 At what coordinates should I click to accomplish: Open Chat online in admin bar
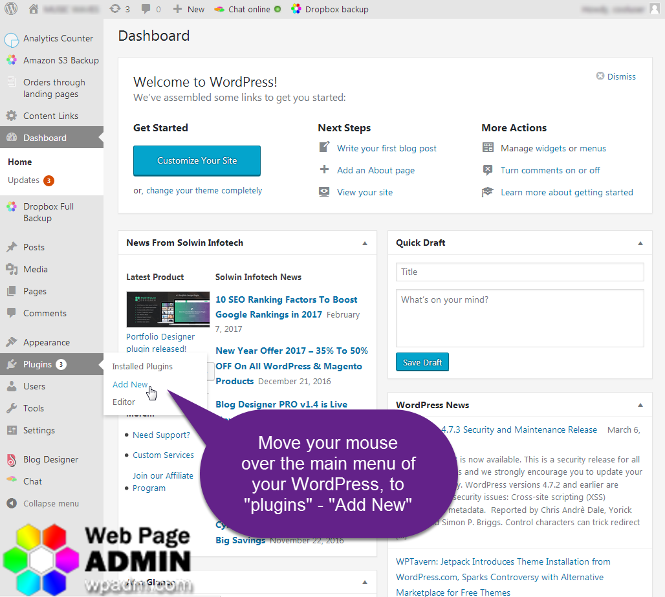point(248,9)
